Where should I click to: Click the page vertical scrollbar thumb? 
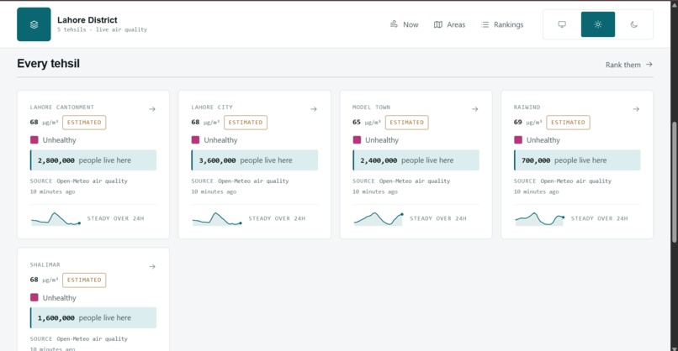674,181
